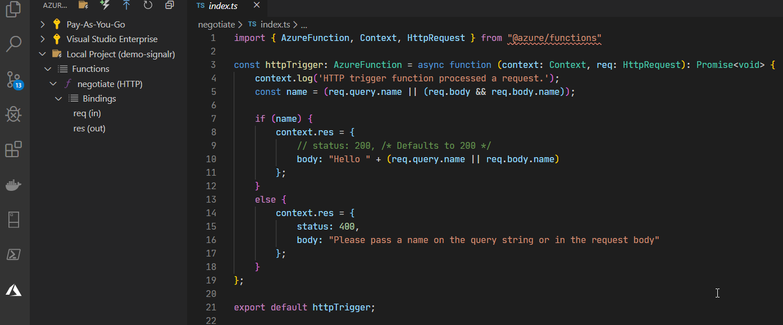
Task: Select the req (in) binding
Action: click(x=87, y=113)
